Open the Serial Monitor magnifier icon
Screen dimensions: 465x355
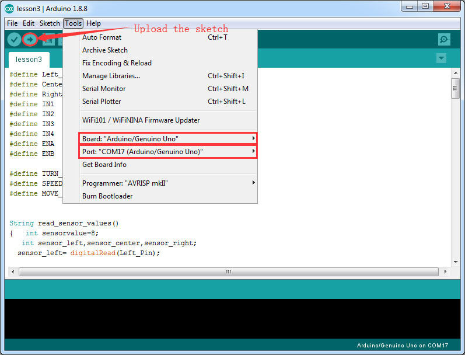point(444,39)
